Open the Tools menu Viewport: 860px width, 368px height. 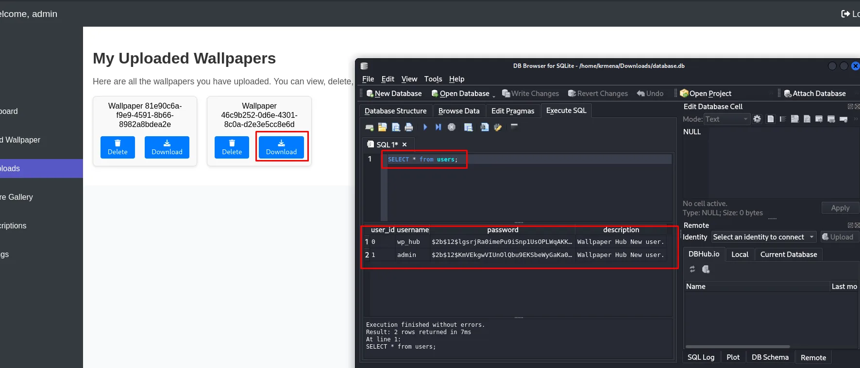click(x=433, y=79)
